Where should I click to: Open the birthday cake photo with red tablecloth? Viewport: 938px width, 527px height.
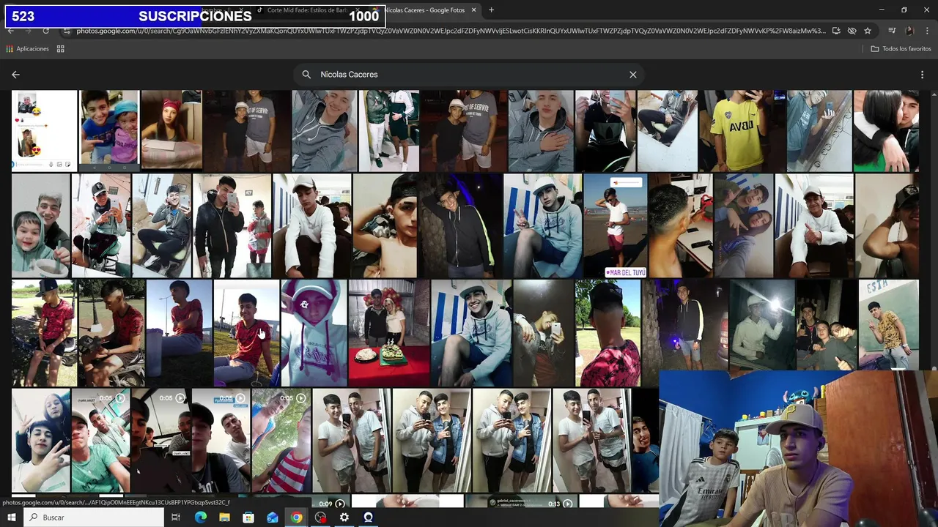[388, 333]
